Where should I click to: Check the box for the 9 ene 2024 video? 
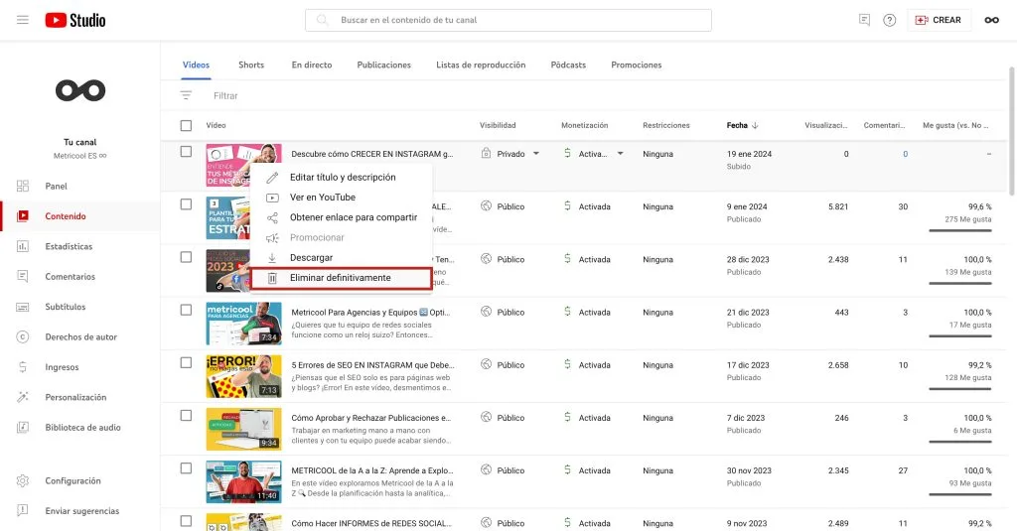click(x=186, y=204)
